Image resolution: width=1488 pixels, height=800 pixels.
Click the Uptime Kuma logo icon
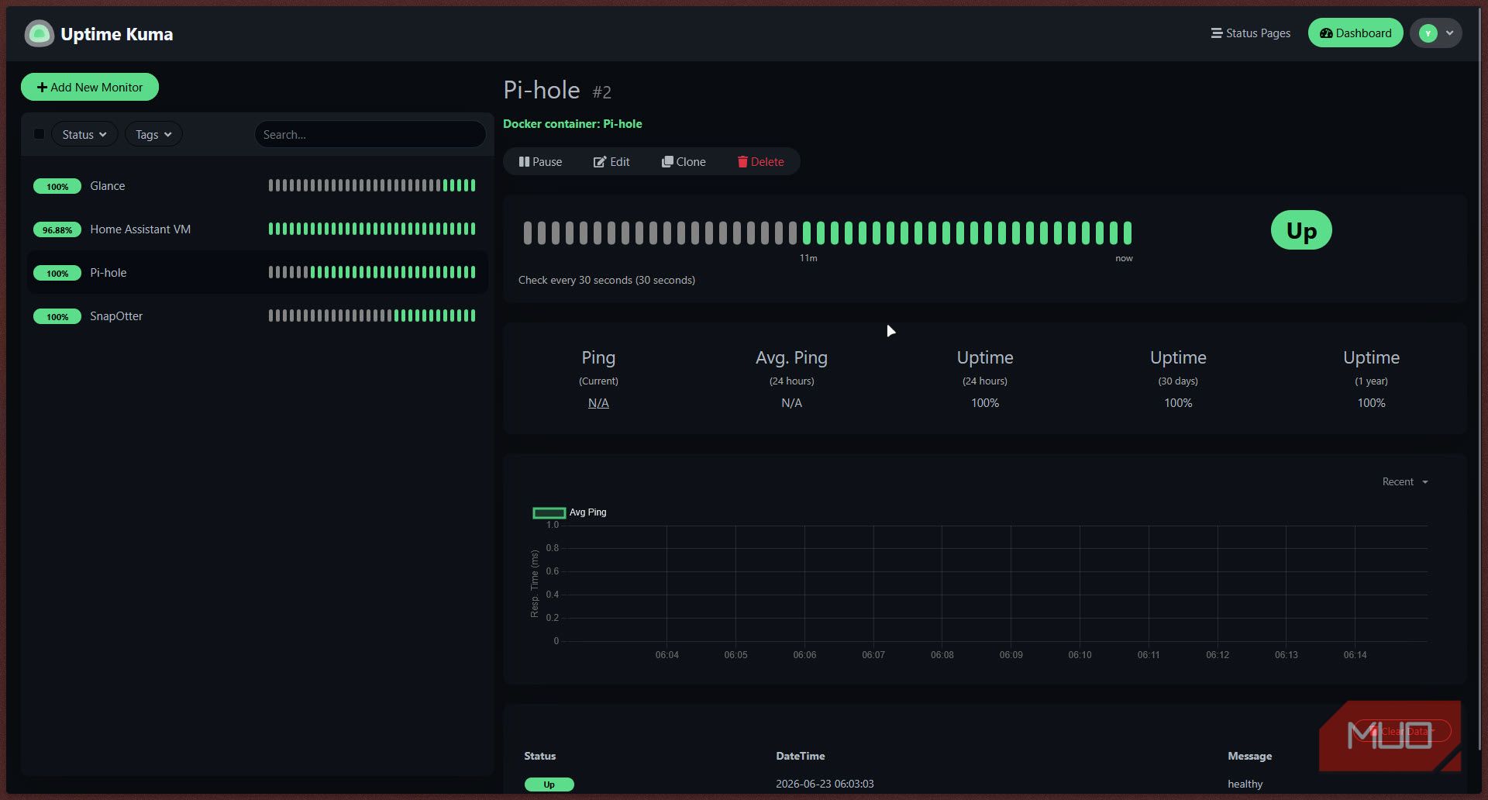pos(39,33)
